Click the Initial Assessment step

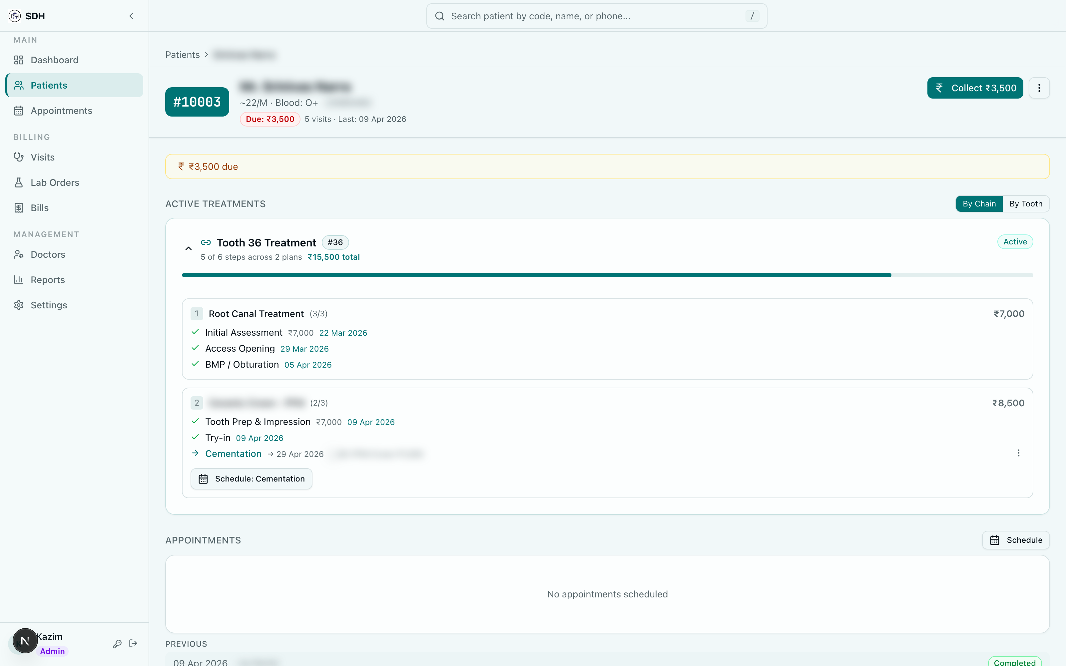tap(244, 333)
